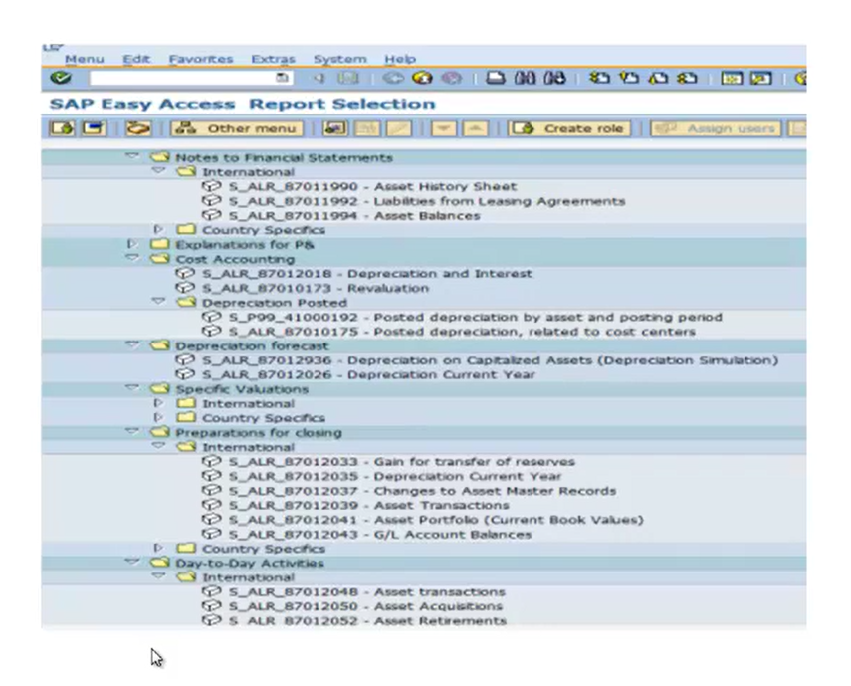The height and width of the screenshot is (686, 851).
Task: Click the First Page icon
Action: coord(600,78)
